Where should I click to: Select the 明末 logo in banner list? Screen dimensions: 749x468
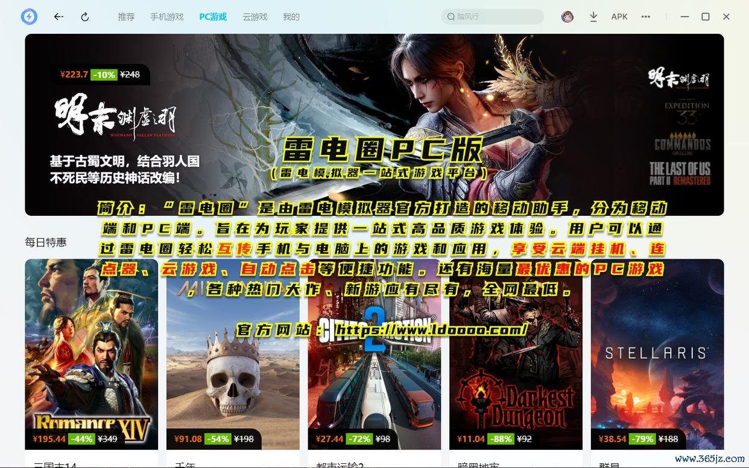679,79
